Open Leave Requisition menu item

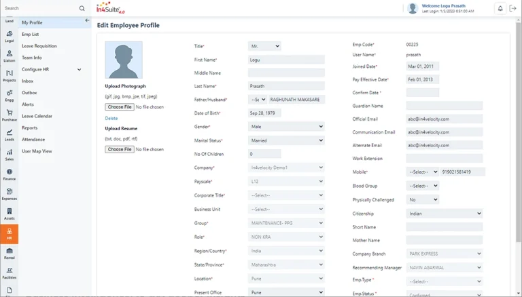coord(39,46)
